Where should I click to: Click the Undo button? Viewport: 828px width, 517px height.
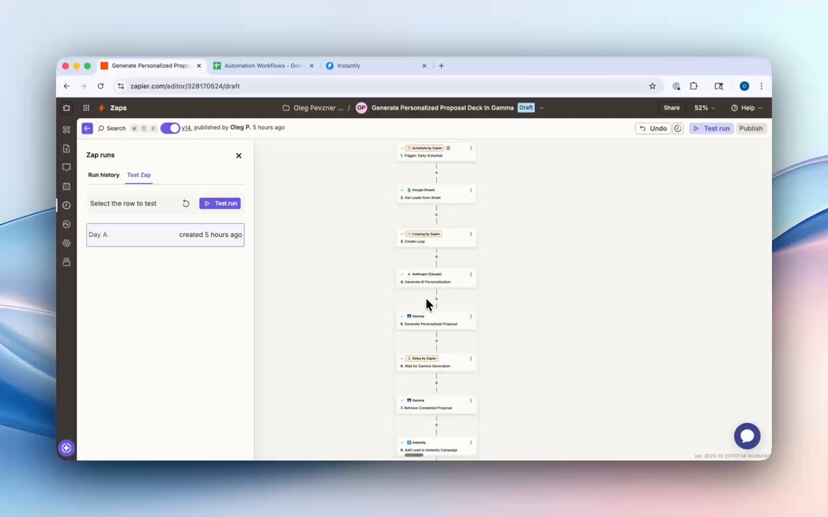(x=653, y=129)
